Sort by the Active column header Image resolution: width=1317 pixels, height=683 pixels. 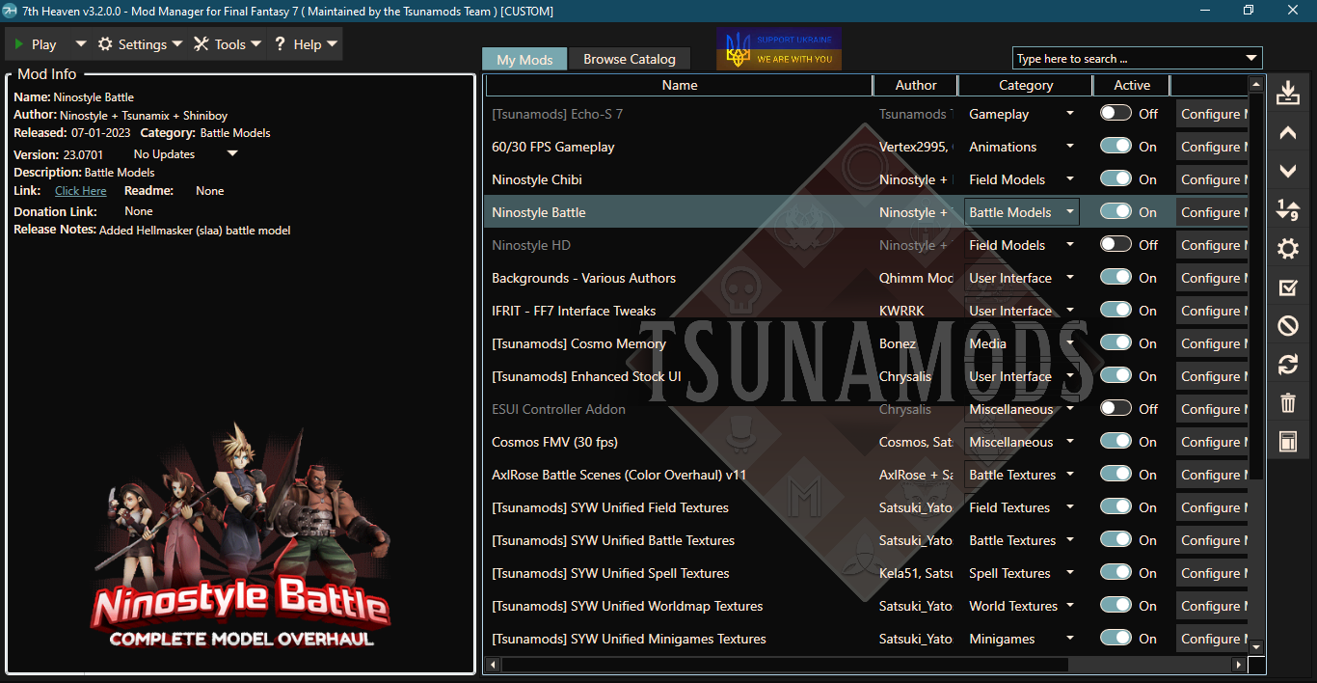pos(1132,85)
